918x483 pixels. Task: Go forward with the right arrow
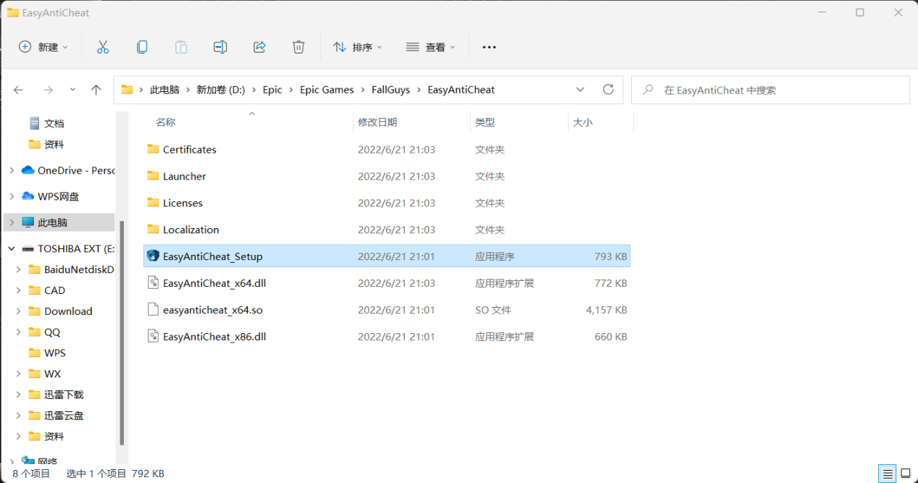coord(48,90)
